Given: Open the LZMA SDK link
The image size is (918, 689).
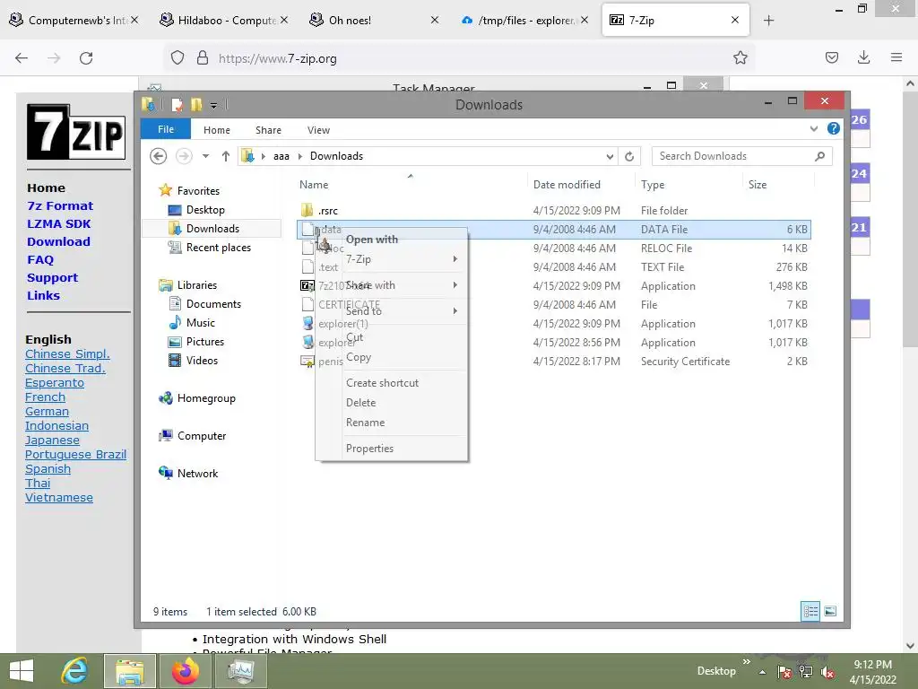Looking at the screenshot, I should pyautogui.click(x=58, y=223).
